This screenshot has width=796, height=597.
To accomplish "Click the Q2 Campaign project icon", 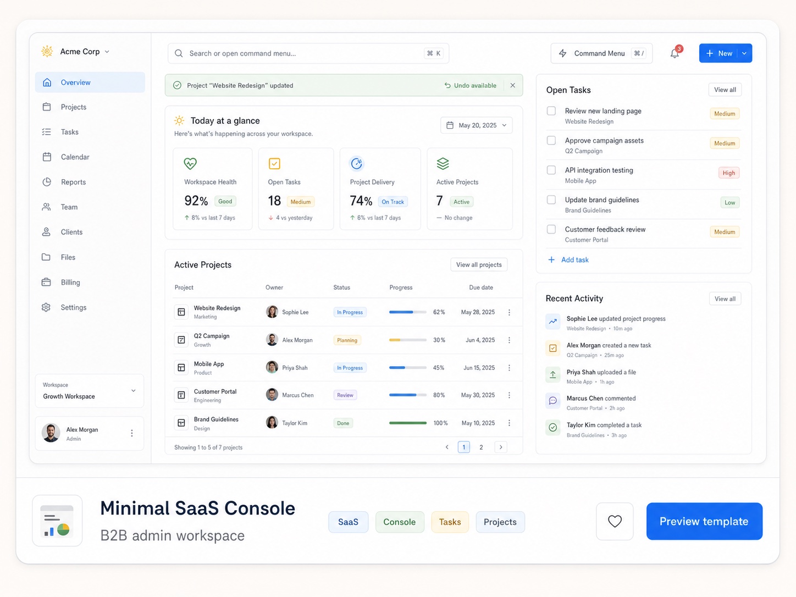I will click(x=181, y=340).
